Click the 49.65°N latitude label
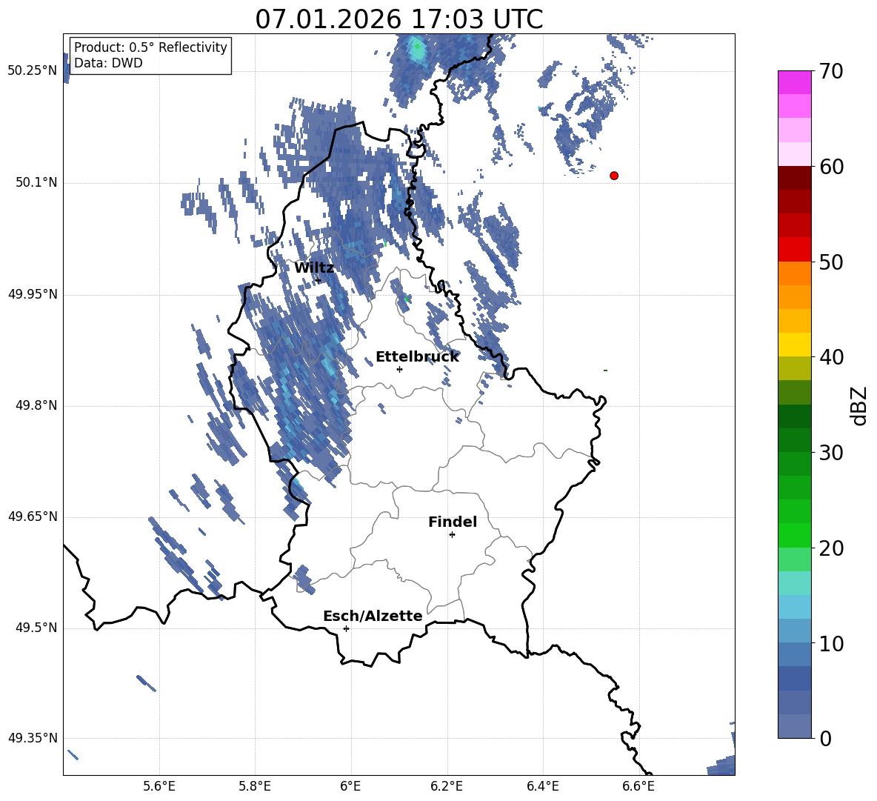 coord(33,516)
